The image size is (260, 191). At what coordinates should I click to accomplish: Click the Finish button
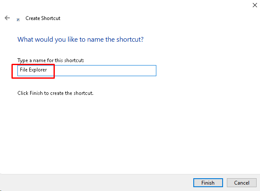[208, 182]
